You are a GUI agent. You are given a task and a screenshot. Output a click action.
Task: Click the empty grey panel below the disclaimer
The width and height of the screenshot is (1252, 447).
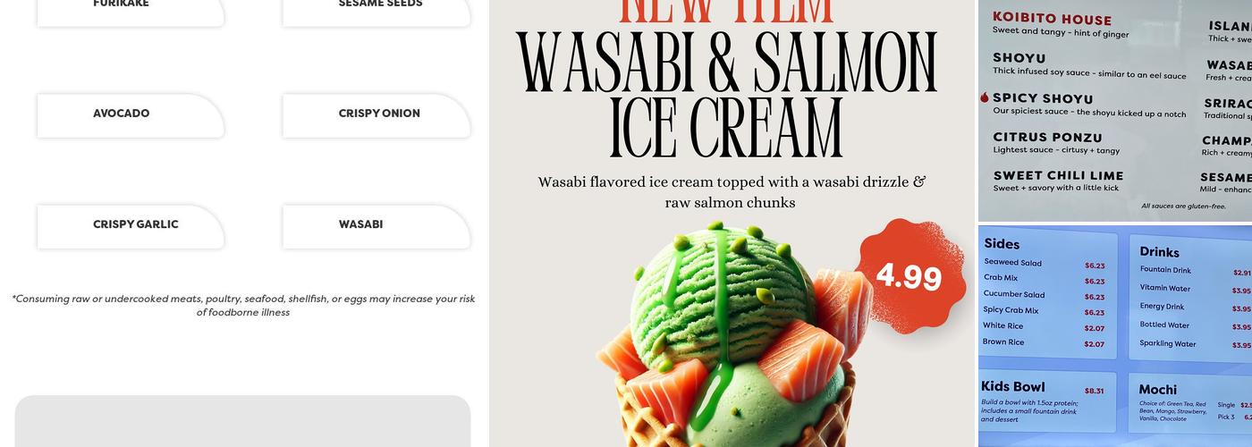point(242,421)
